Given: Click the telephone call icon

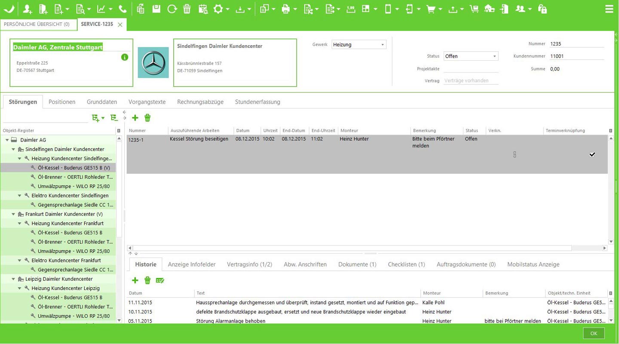Looking at the screenshot, I should tap(123, 9).
